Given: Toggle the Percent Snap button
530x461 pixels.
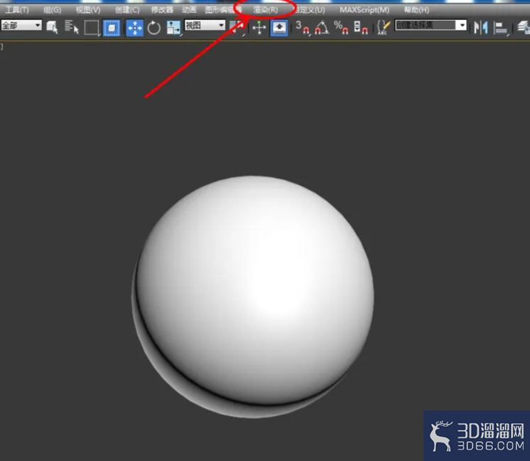Looking at the screenshot, I should 341,28.
